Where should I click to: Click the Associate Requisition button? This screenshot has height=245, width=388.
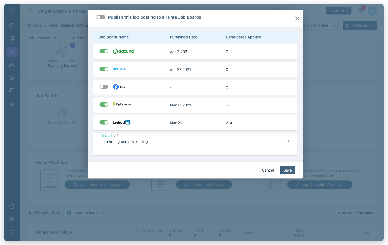pos(356,213)
